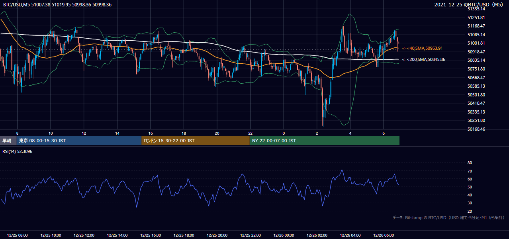Click the BTC/USD,M5 price header text

[57, 5]
